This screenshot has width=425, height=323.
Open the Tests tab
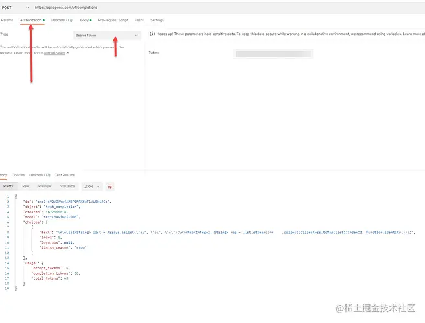(139, 20)
